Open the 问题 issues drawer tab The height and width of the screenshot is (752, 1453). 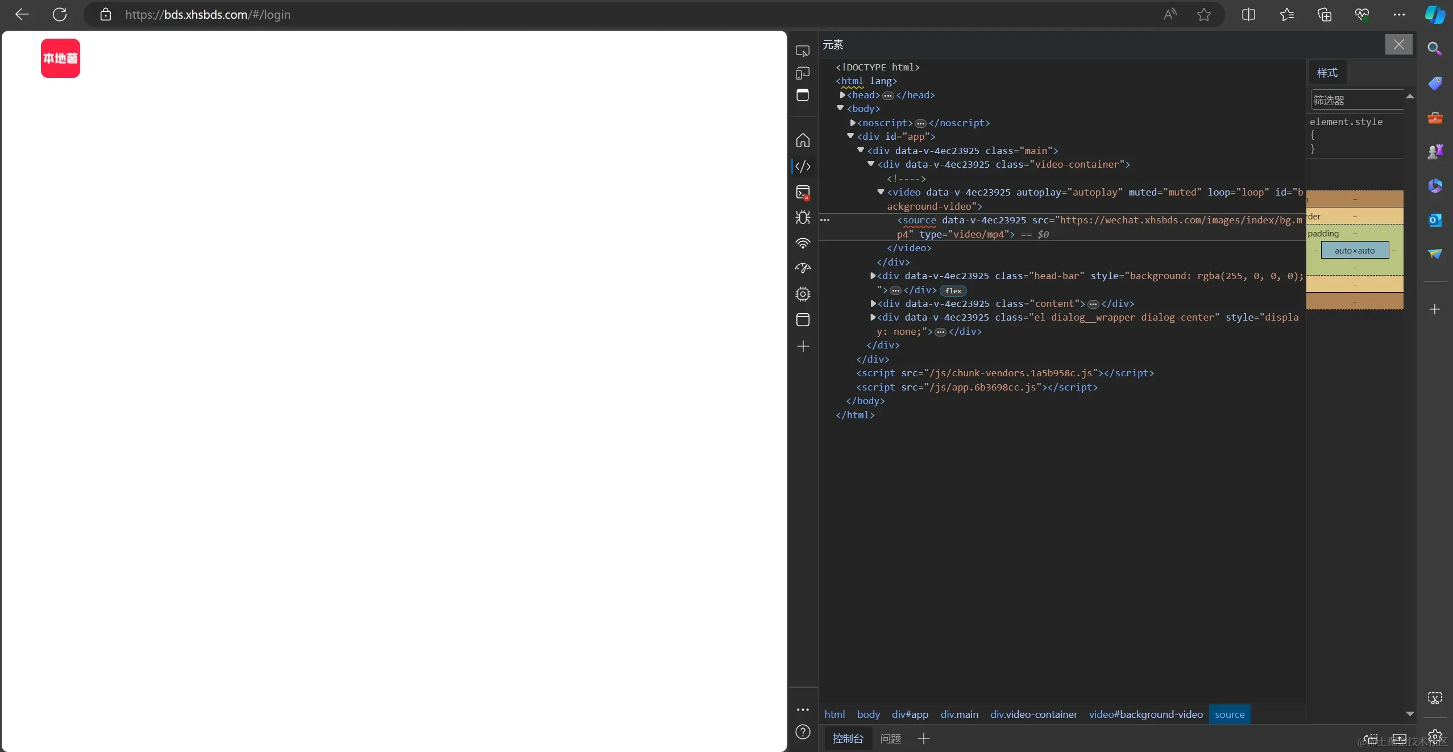tap(890, 738)
